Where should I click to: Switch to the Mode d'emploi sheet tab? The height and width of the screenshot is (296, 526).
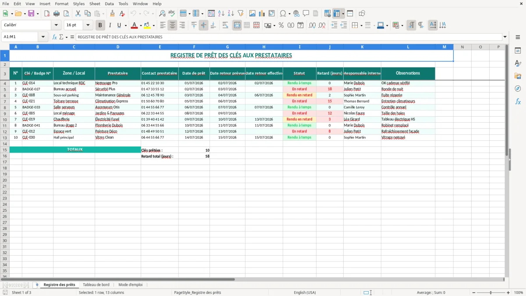130,285
